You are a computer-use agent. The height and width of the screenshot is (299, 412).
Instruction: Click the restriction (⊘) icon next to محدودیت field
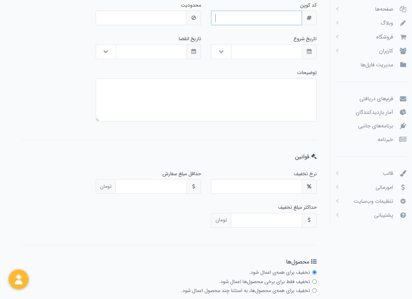193,18
